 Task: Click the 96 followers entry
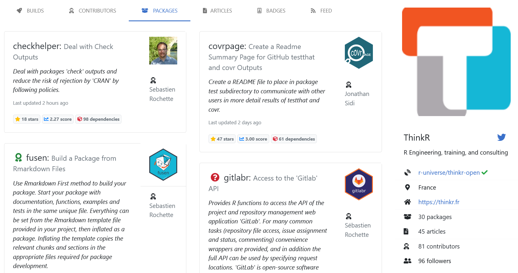point(434,261)
